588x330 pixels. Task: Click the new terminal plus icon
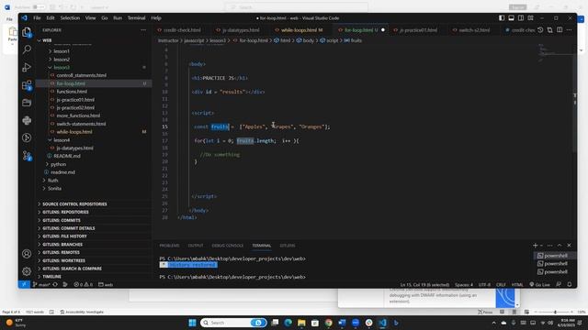[x=535, y=245]
